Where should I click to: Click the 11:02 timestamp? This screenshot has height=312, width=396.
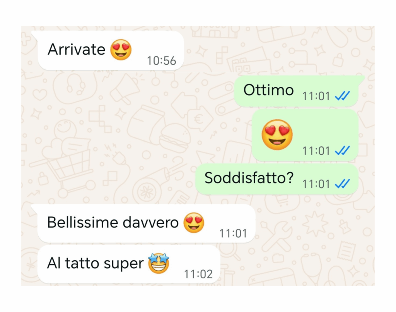coord(198,274)
